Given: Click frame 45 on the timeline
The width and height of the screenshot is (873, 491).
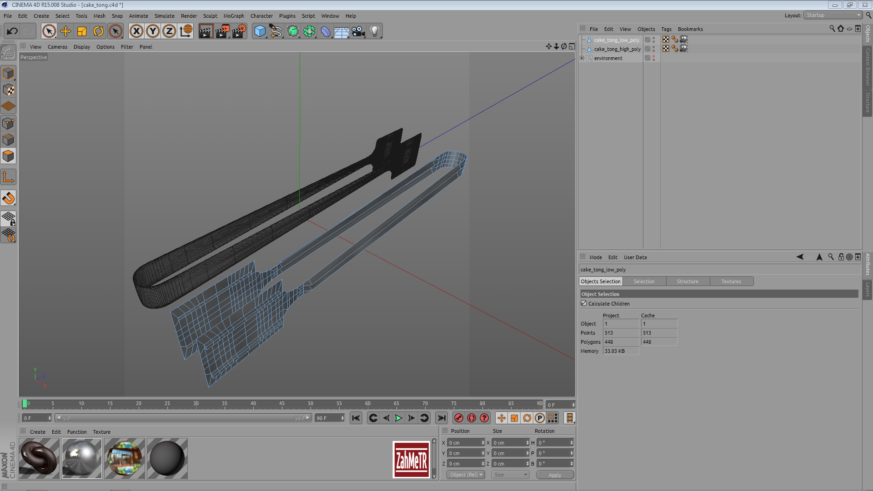Looking at the screenshot, I should [x=282, y=404].
